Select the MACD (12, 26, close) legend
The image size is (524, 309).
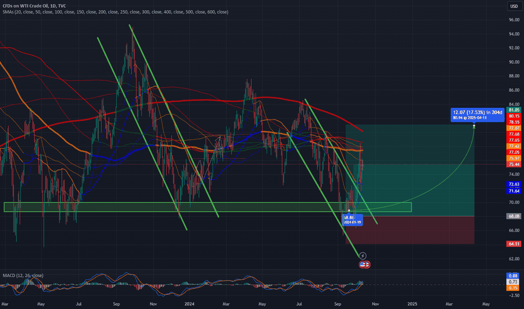(x=23, y=275)
